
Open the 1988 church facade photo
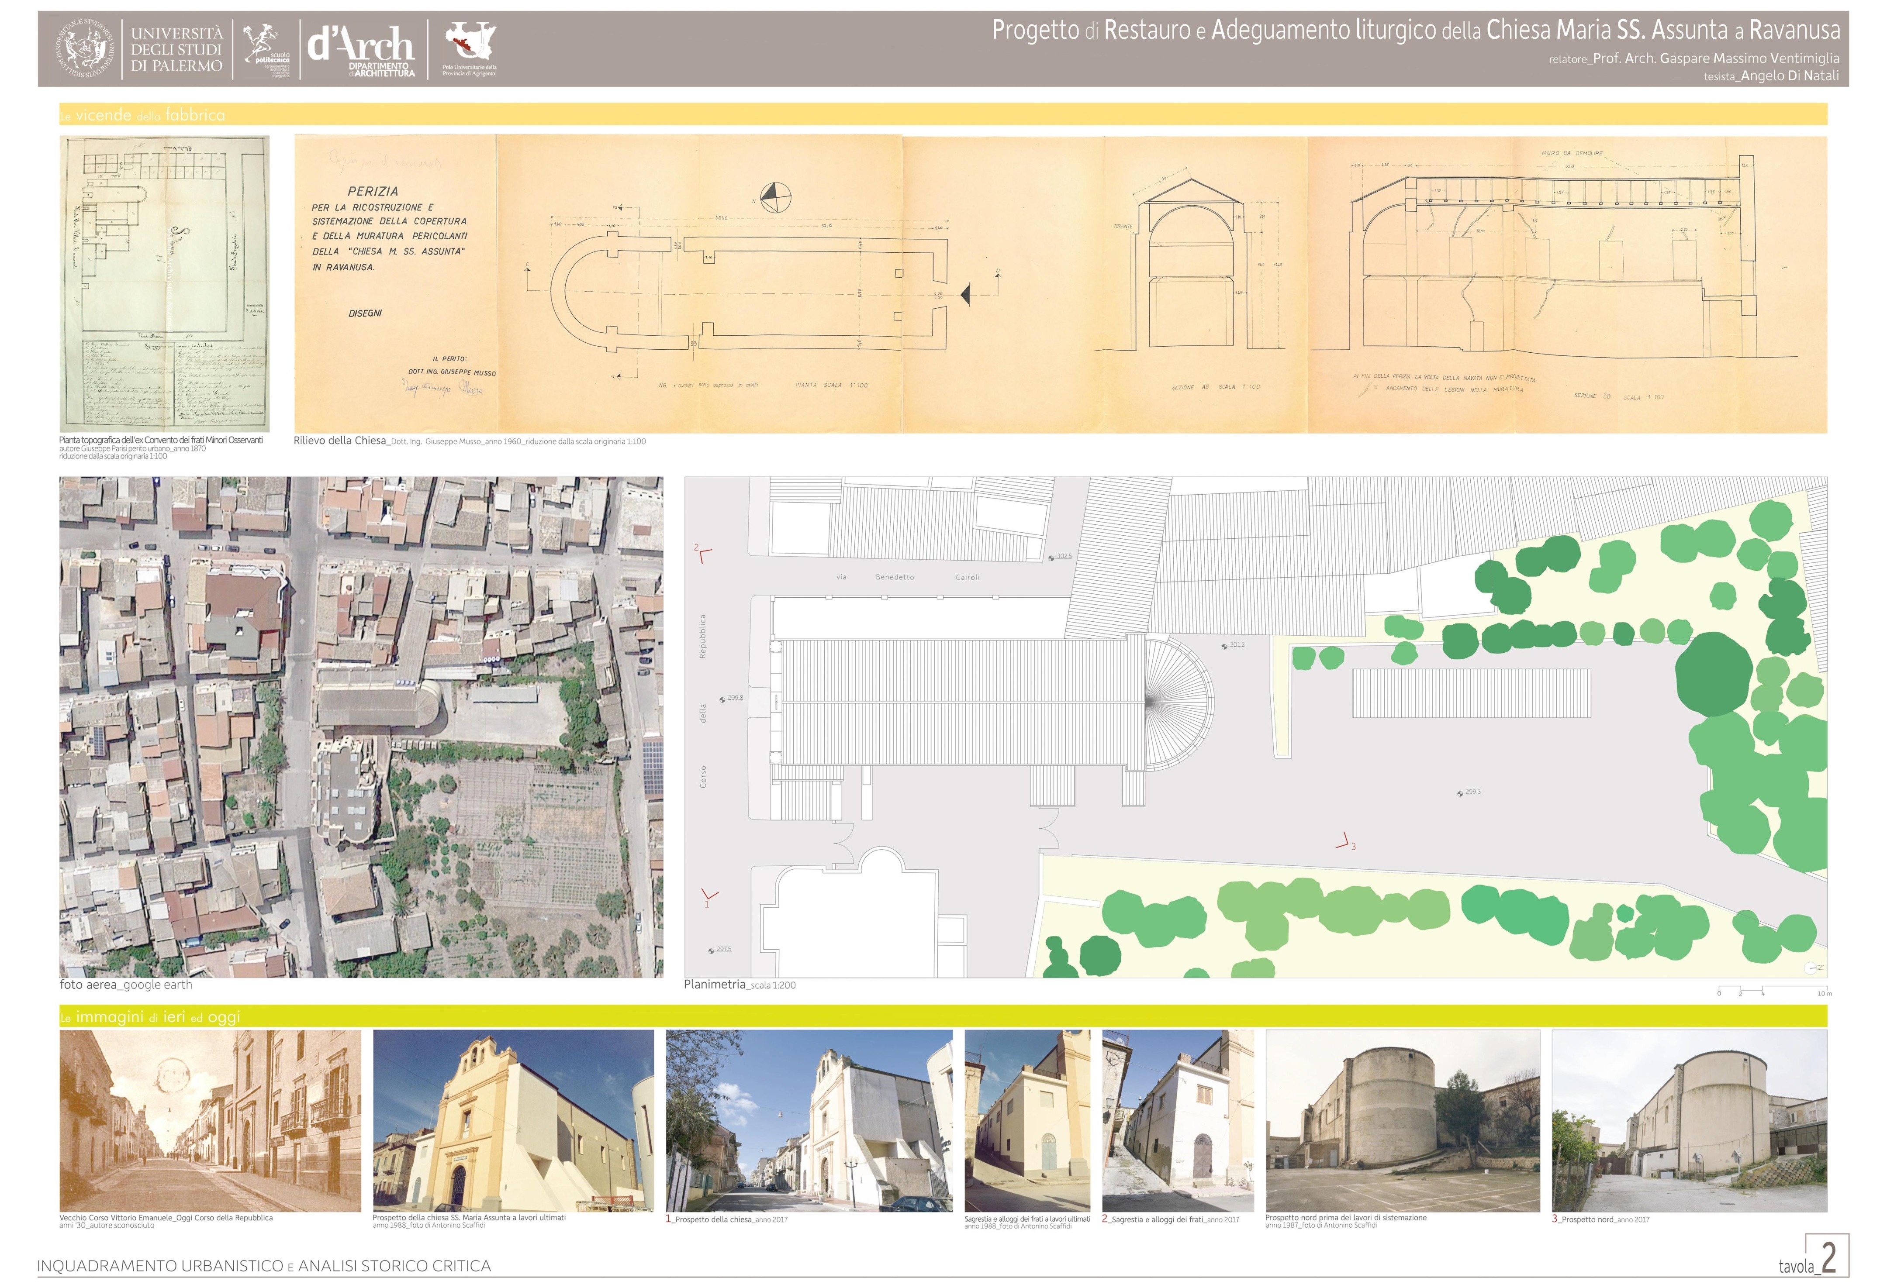tap(513, 1120)
